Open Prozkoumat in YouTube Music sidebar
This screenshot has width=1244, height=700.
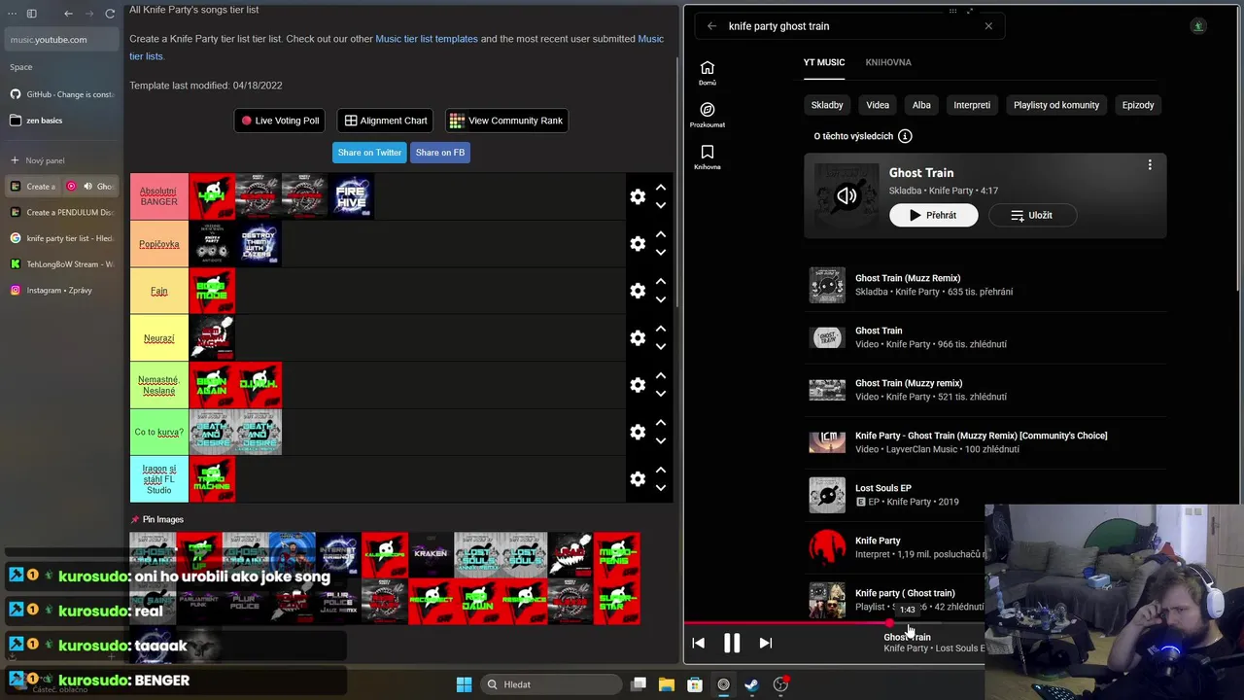pos(708,115)
